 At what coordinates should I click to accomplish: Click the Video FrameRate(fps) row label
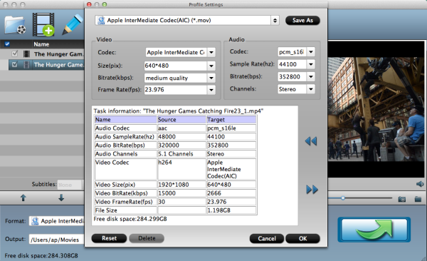coord(126,202)
